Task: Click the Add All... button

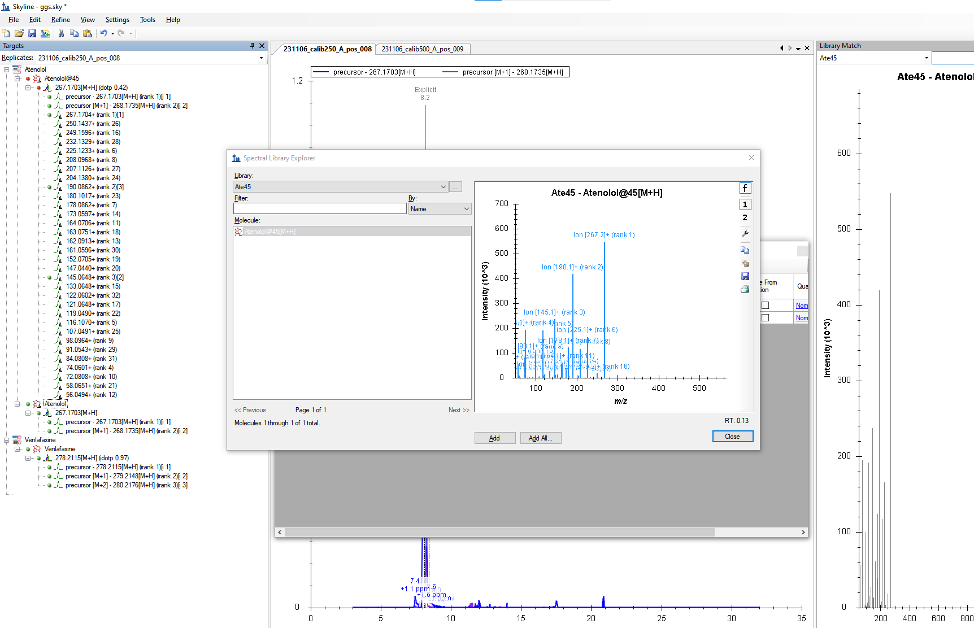Action: click(x=540, y=438)
